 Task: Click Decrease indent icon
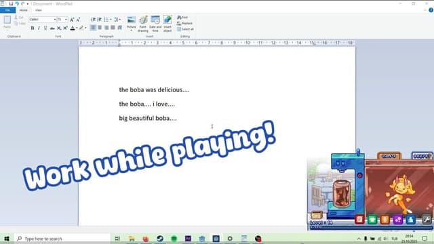(93, 20)
